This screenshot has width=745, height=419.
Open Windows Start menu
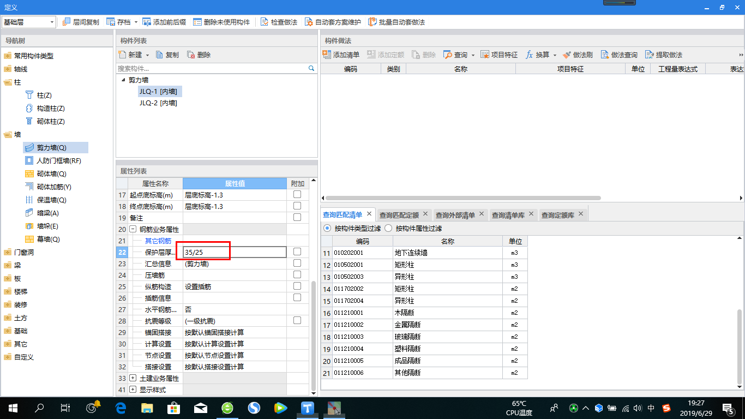coord(13,408)
